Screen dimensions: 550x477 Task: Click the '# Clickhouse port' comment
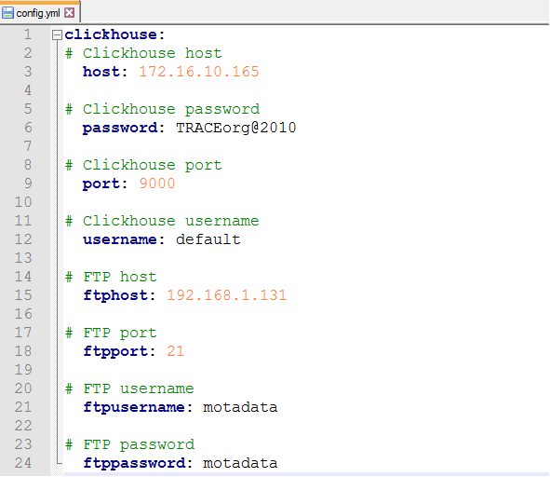coord(144,165)
